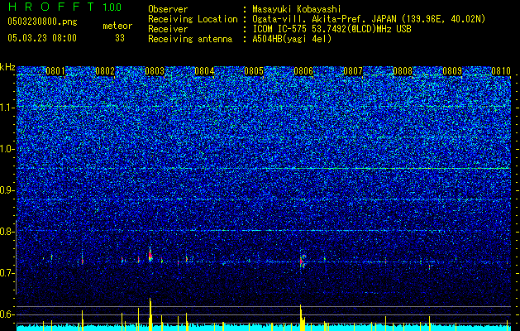
Task: Click the yellow 'meteor' label
Action: tap(117, 26)
